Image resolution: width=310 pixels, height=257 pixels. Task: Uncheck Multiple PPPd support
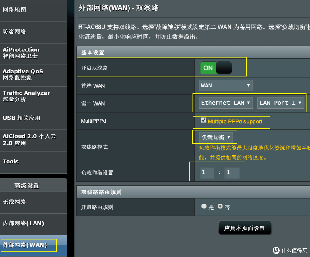point(204,120)
